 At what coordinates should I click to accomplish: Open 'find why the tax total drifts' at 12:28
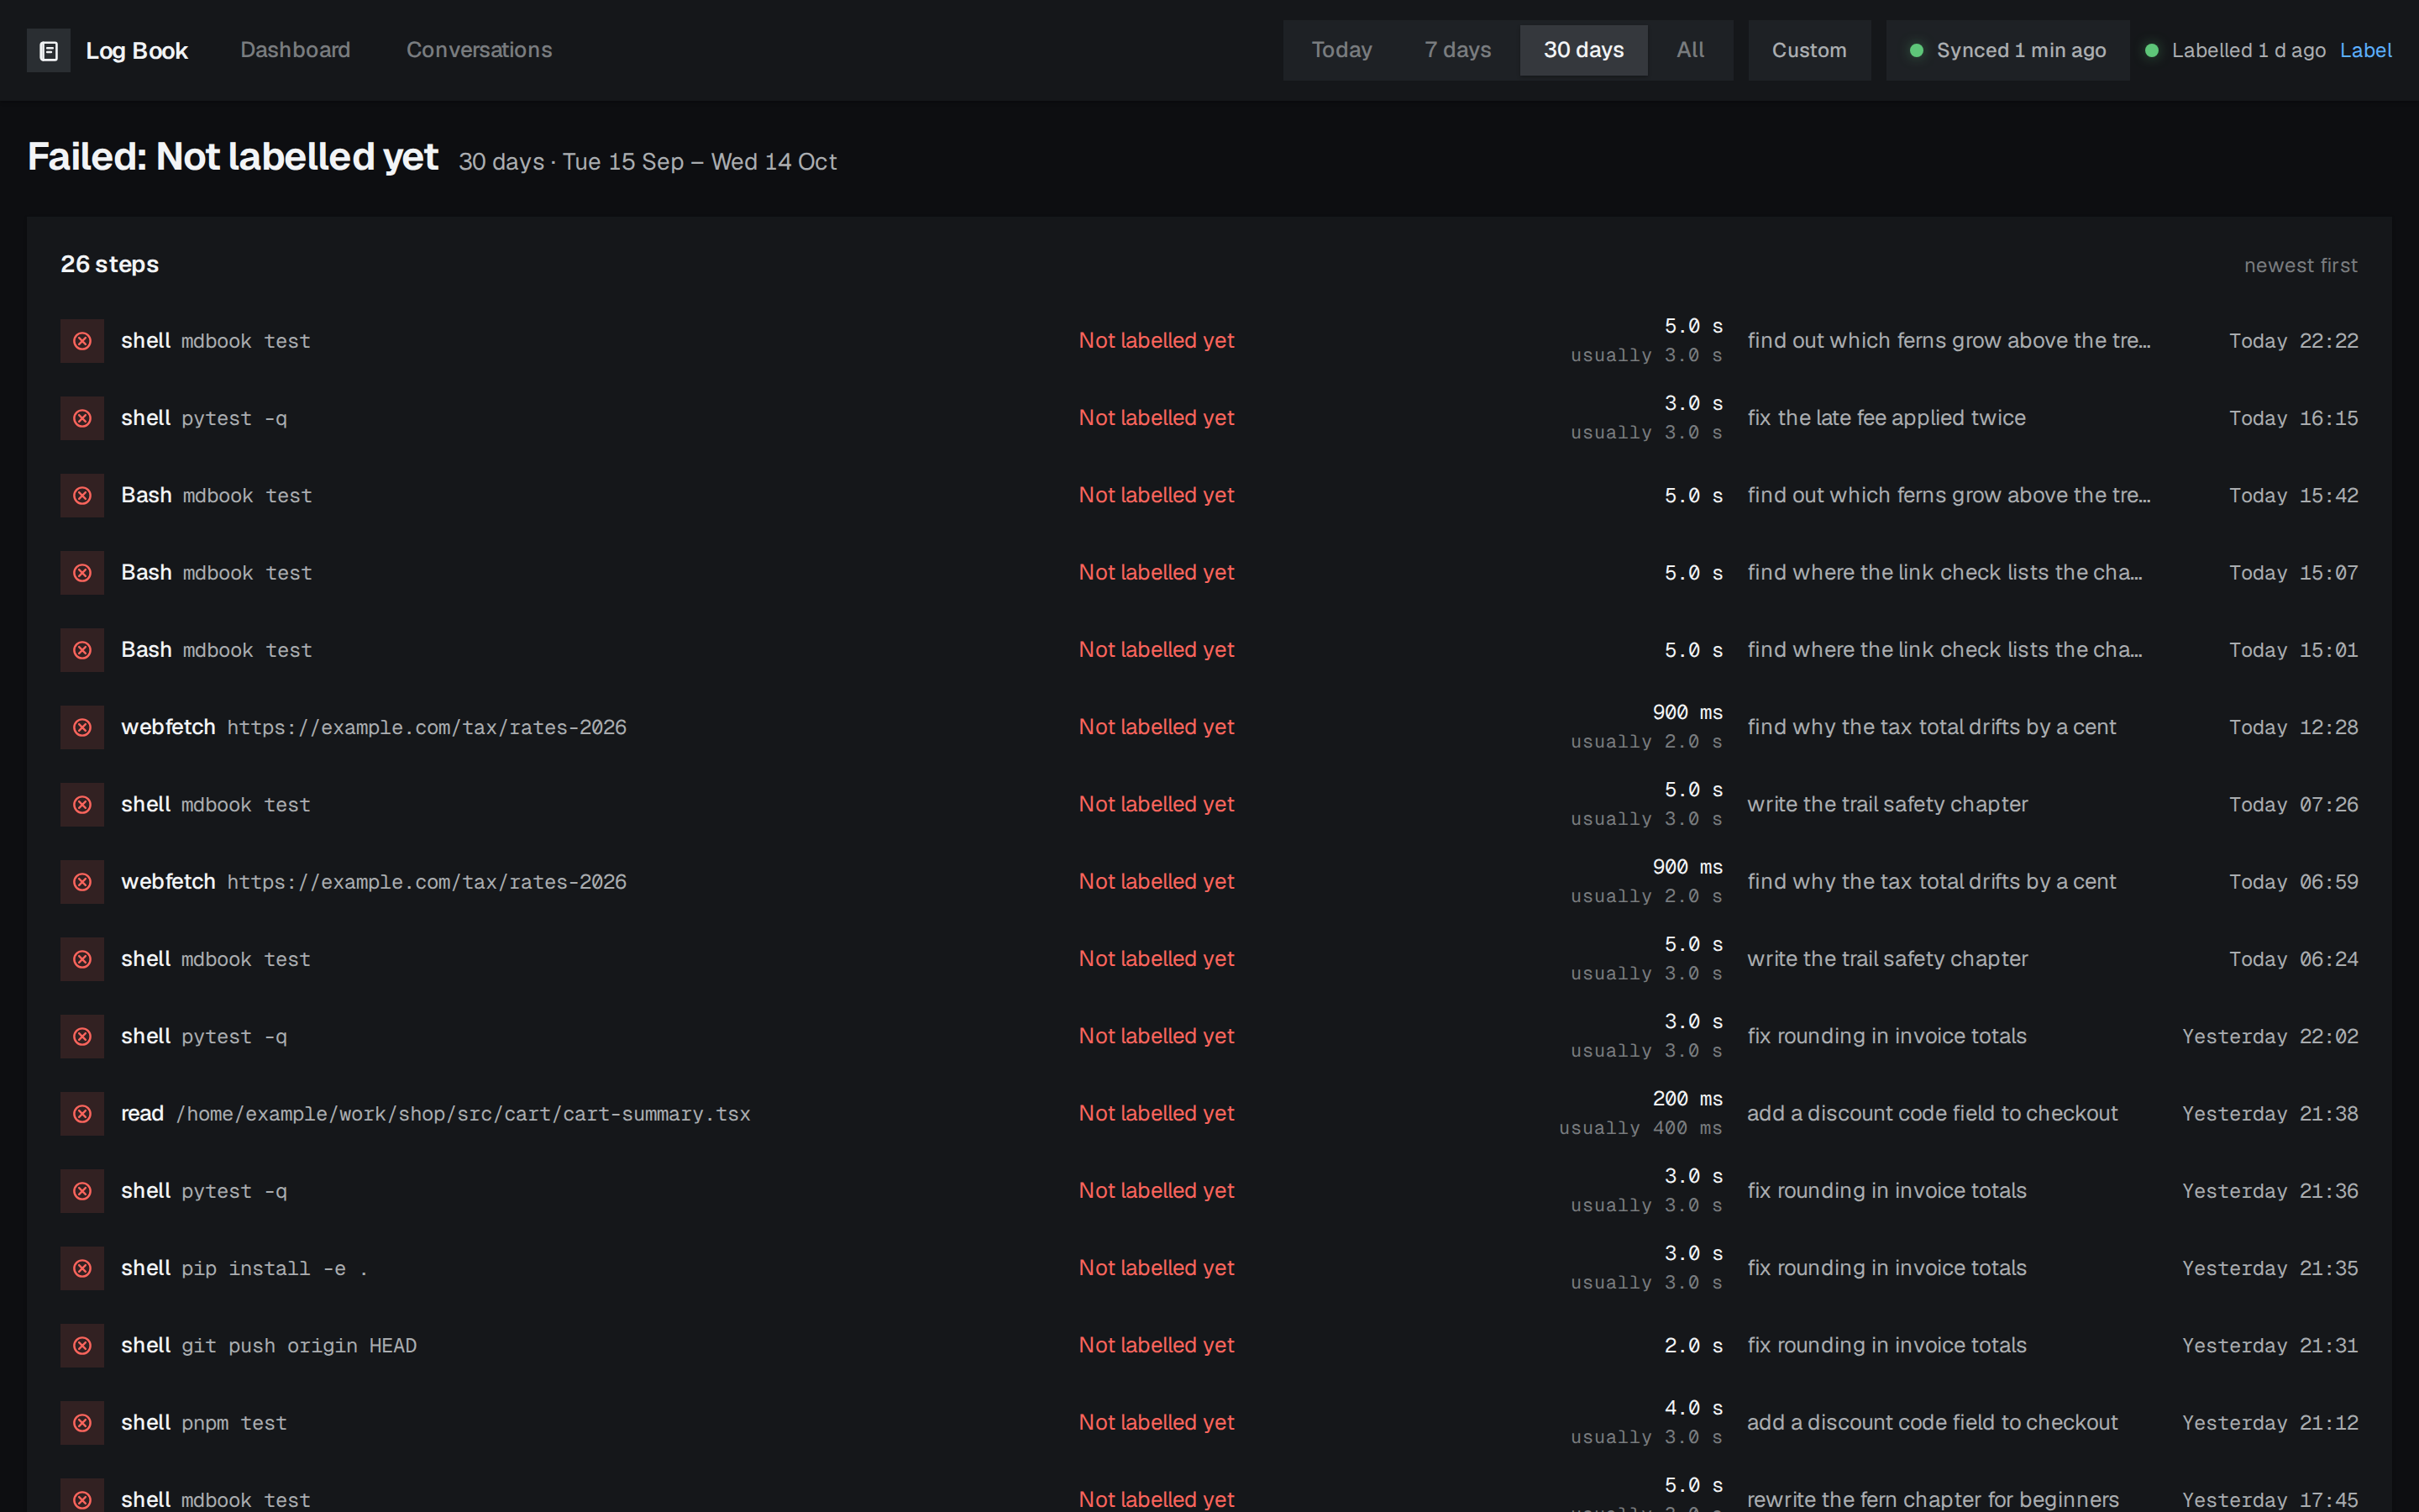point(1931,727)
